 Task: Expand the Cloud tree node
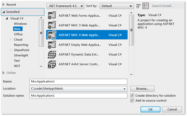11,39
